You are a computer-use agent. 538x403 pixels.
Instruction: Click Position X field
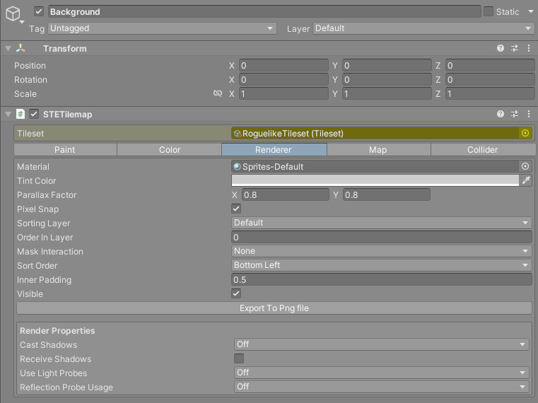tap(283, 65)
